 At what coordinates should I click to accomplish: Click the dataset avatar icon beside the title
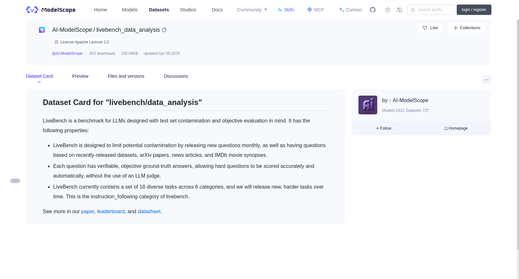pyautogui.click(x=42, y=30)
